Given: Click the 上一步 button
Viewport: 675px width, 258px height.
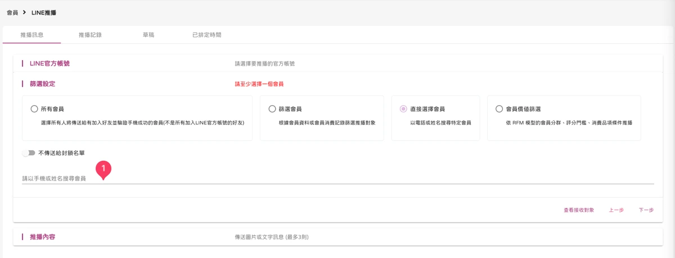Looking at the screenshot, I should tap(616, 210).
